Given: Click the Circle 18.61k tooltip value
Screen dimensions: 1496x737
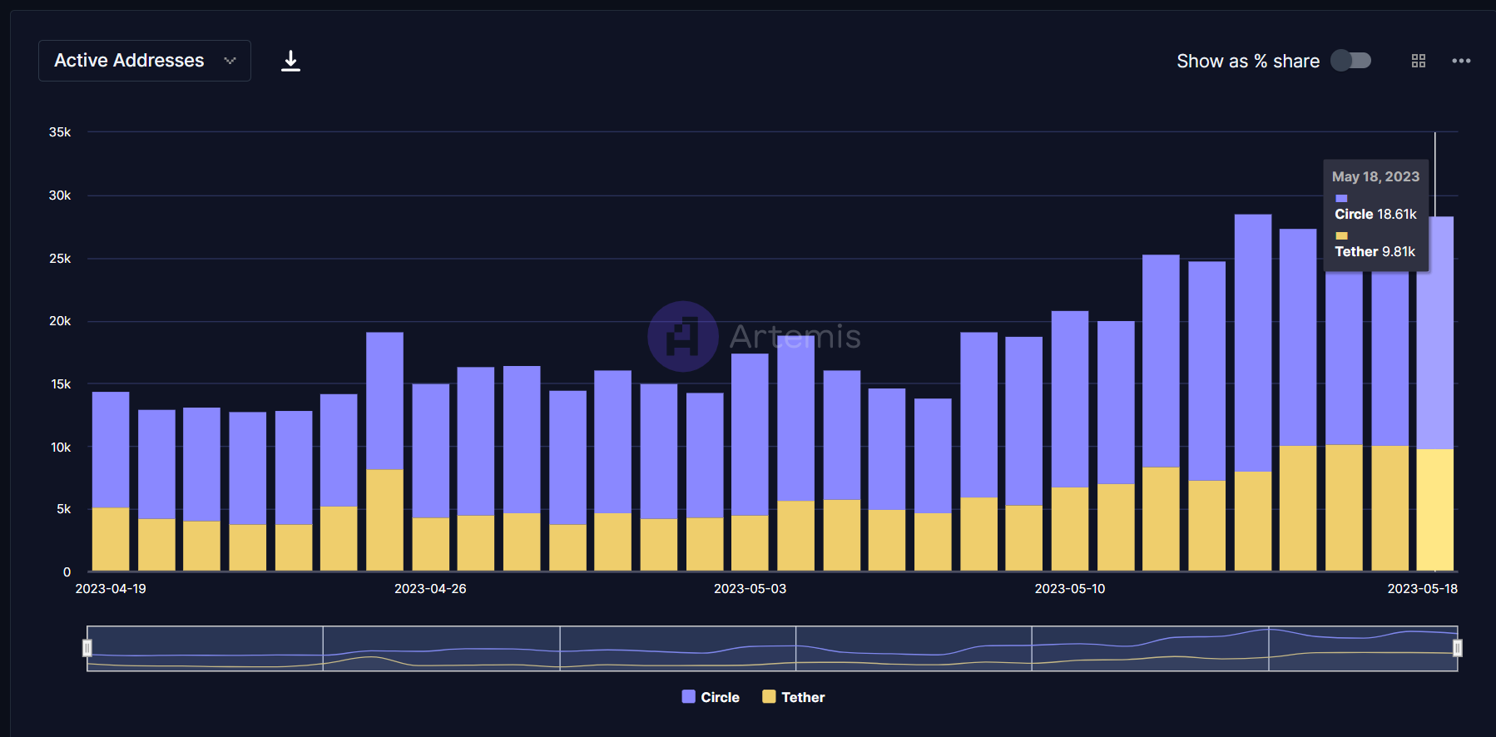Looking at the screenshot, I should (x=1375, y=214).
